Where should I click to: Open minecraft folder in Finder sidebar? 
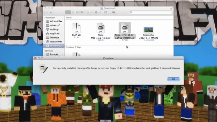click(x=54, y=25)
